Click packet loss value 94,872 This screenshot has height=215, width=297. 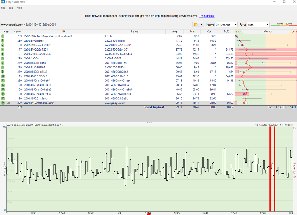(230, 49)
